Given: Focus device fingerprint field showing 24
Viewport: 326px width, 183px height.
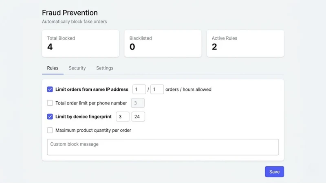Looking at the screenshot, I should (x=138, y=117).
